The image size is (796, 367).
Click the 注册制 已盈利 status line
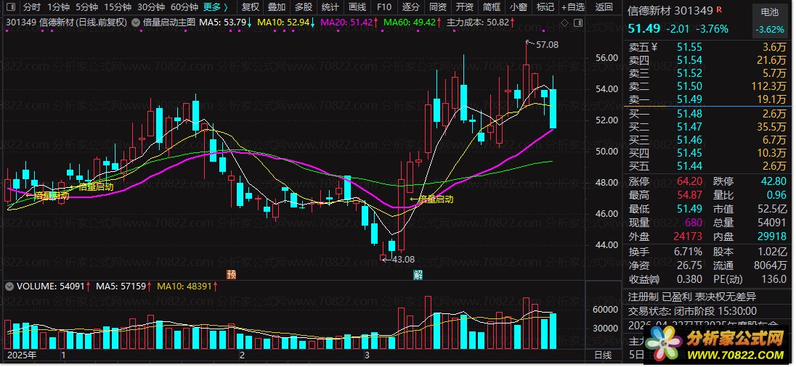pos(692,297)
